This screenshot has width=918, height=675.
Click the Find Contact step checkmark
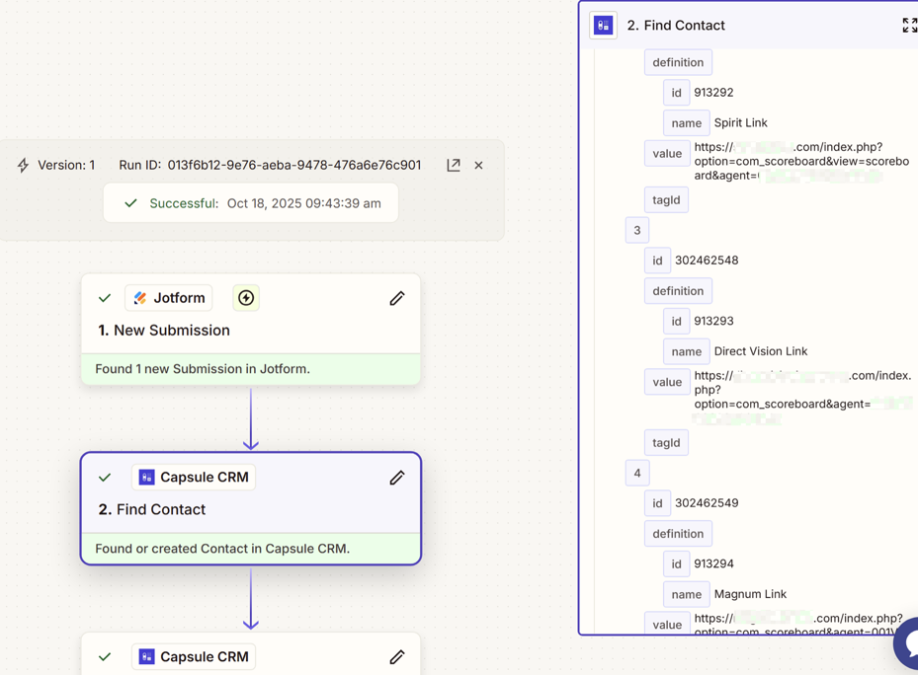point(105,478)
